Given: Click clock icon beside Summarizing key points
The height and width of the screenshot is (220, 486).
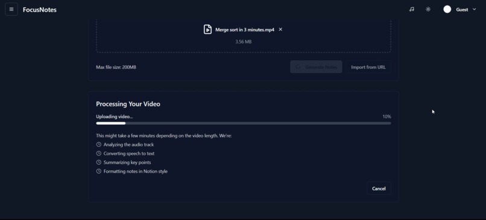Looking at the screenshot, I should [x=98, y=162].
